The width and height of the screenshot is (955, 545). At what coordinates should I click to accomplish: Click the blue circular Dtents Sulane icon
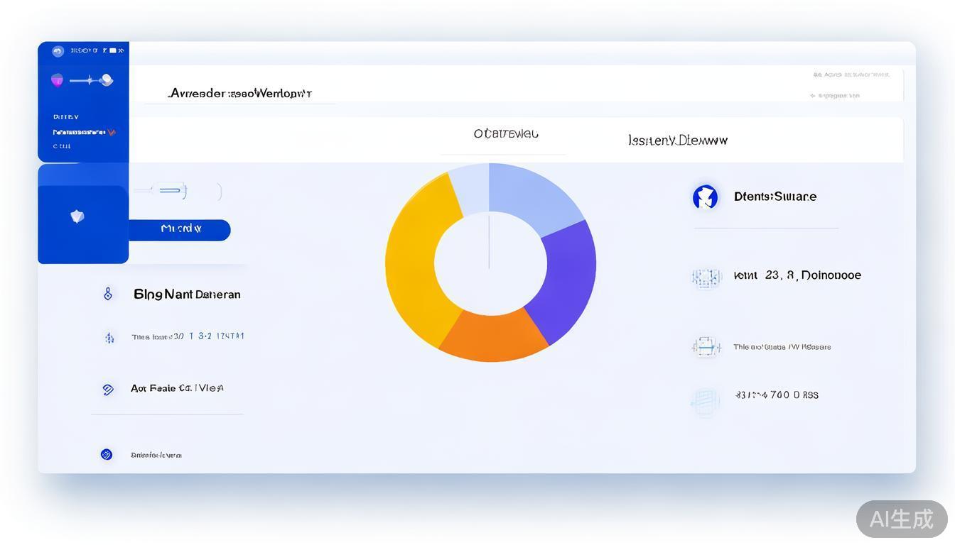pos(705,197)
